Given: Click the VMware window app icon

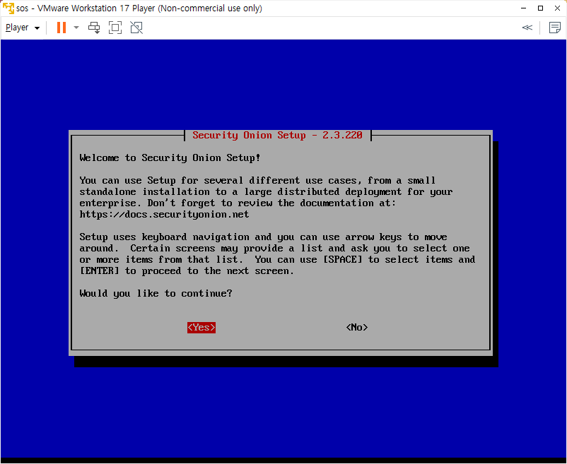Looking at the screenshot, I should click(x=8, y=8).
